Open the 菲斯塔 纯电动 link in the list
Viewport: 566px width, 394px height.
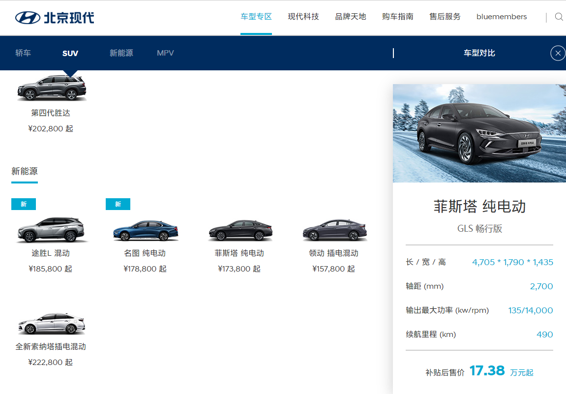pyautogui.click(x=239, y=253)
